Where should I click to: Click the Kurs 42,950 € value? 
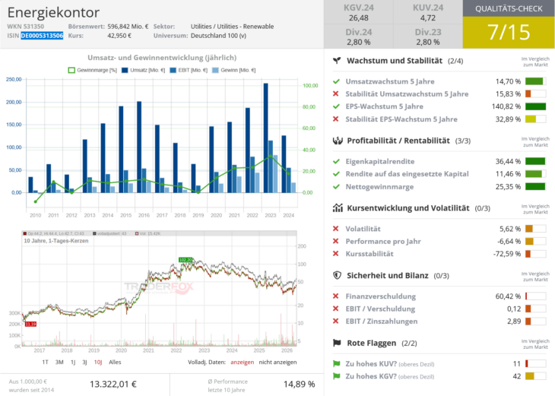[119, 36]
